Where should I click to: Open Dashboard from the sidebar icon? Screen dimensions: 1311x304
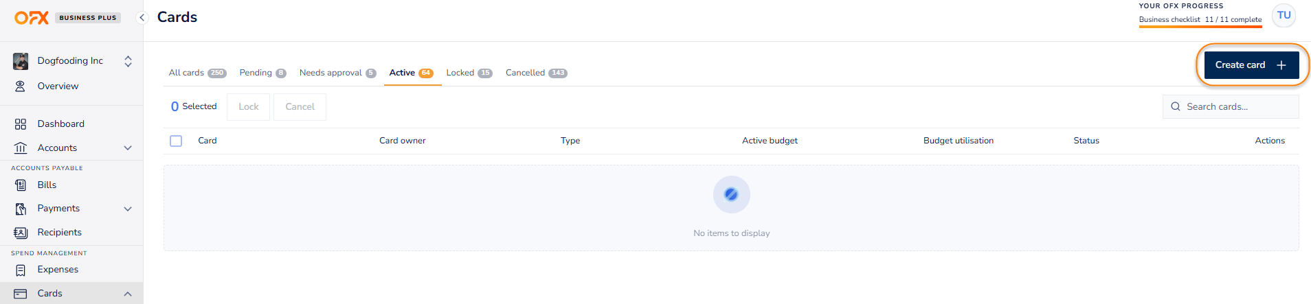(x=21, y=124)
